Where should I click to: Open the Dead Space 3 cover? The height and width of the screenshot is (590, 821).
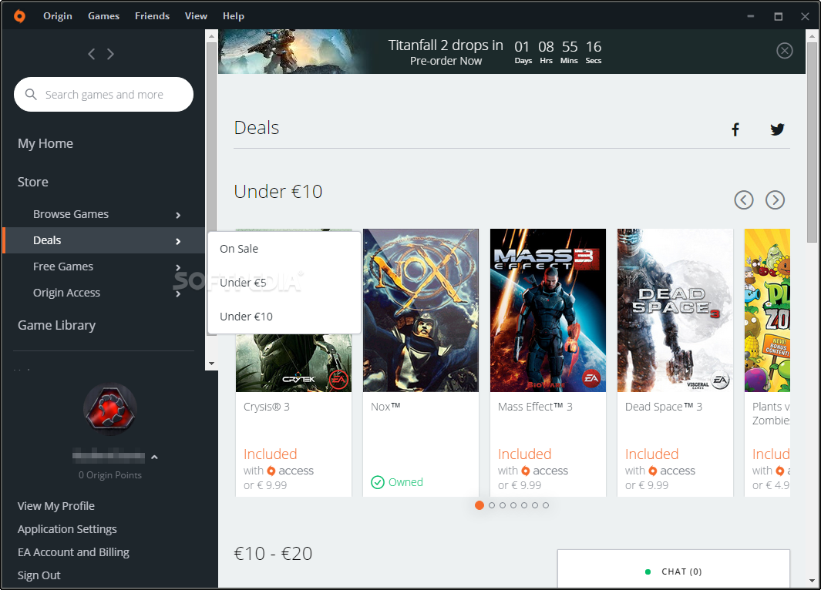pyautogui.click(x=675, y=310)
